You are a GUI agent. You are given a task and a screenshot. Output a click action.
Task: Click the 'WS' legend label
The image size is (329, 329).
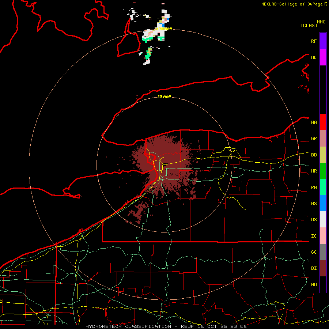[314, 204]
